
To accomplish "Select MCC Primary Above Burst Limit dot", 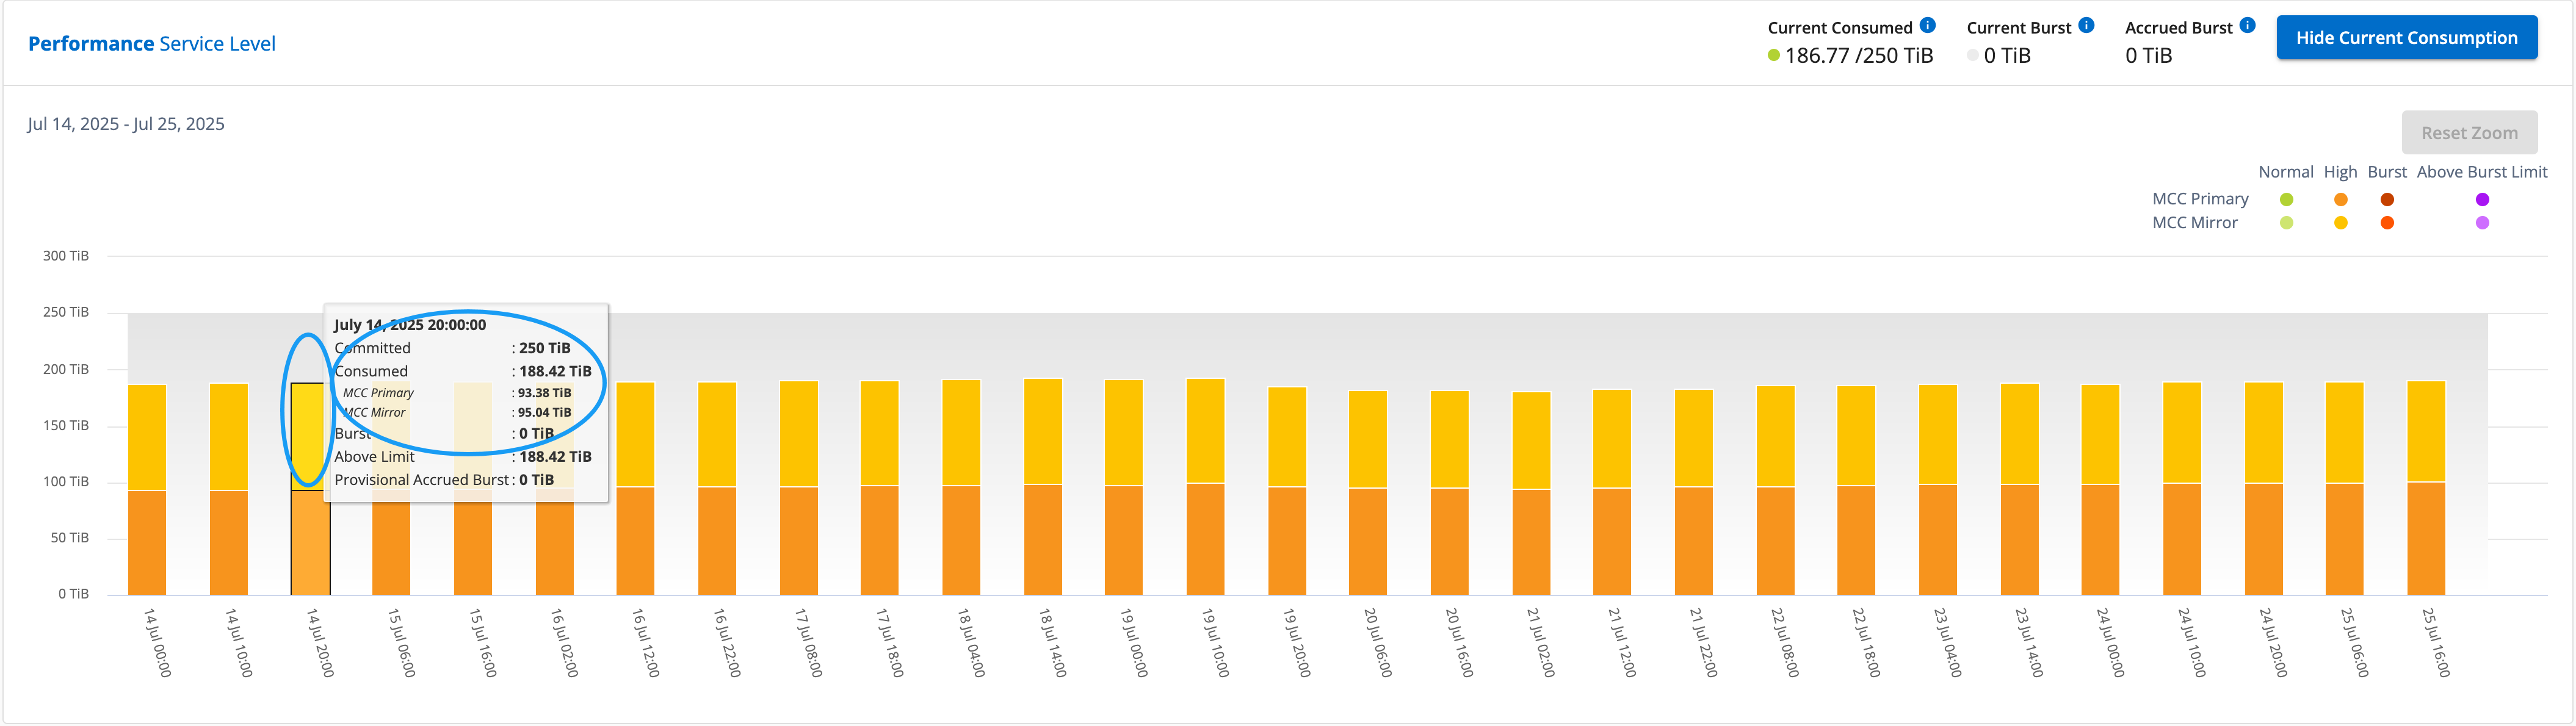I will tap(2482, 200).
